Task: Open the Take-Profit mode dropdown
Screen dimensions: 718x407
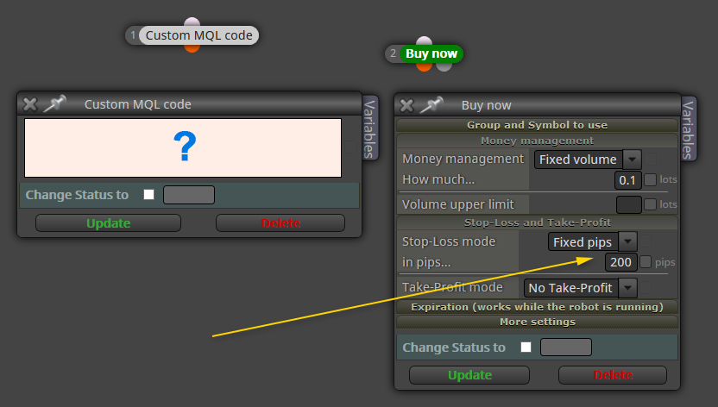Action: click(x=580, y=288)
